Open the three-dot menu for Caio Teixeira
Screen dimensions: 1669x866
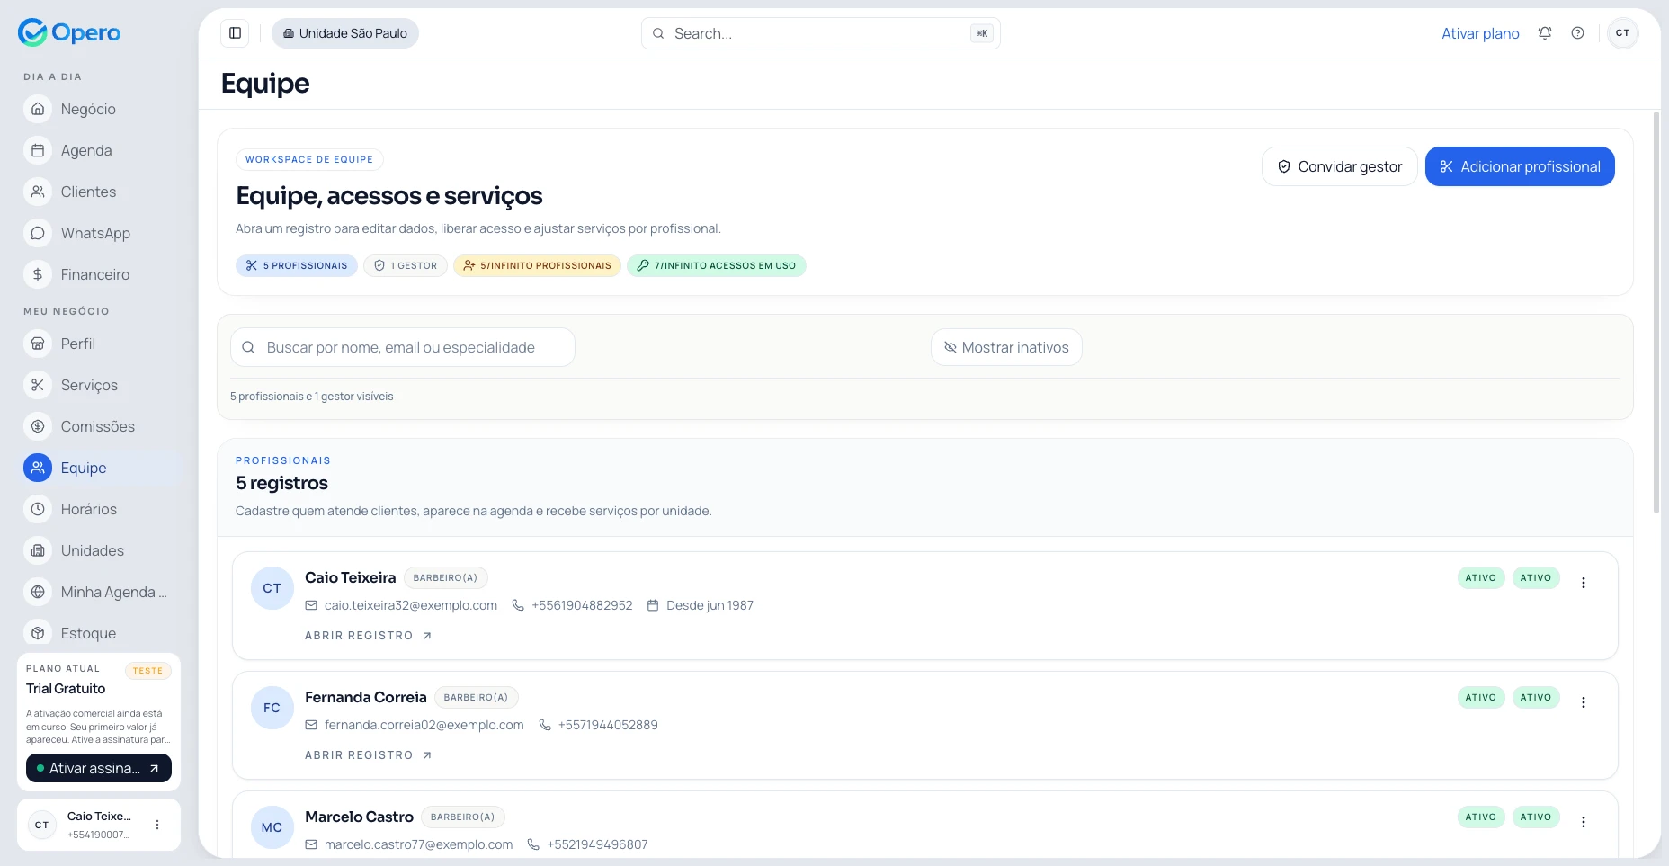pos(1584,582)
